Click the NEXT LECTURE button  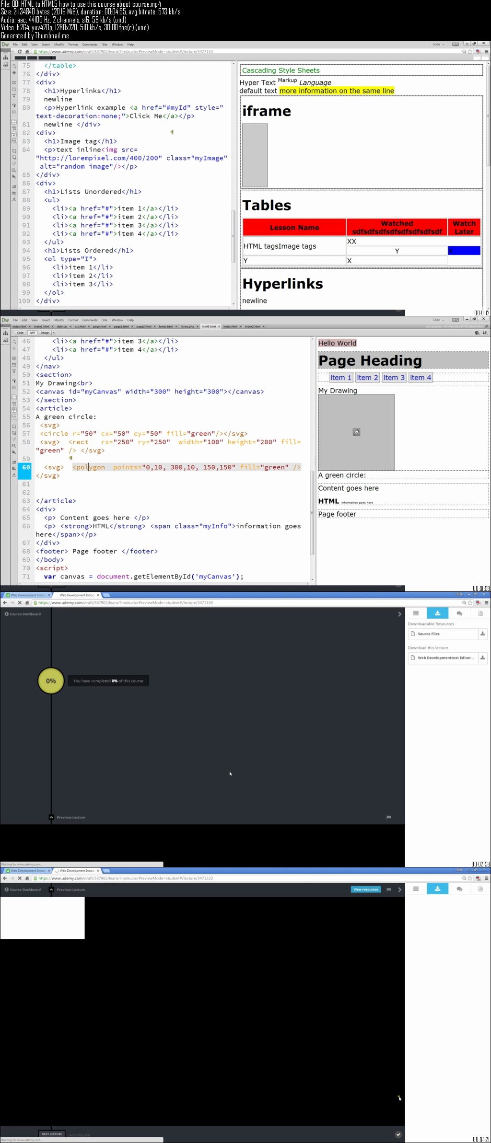coord(52,1134)
